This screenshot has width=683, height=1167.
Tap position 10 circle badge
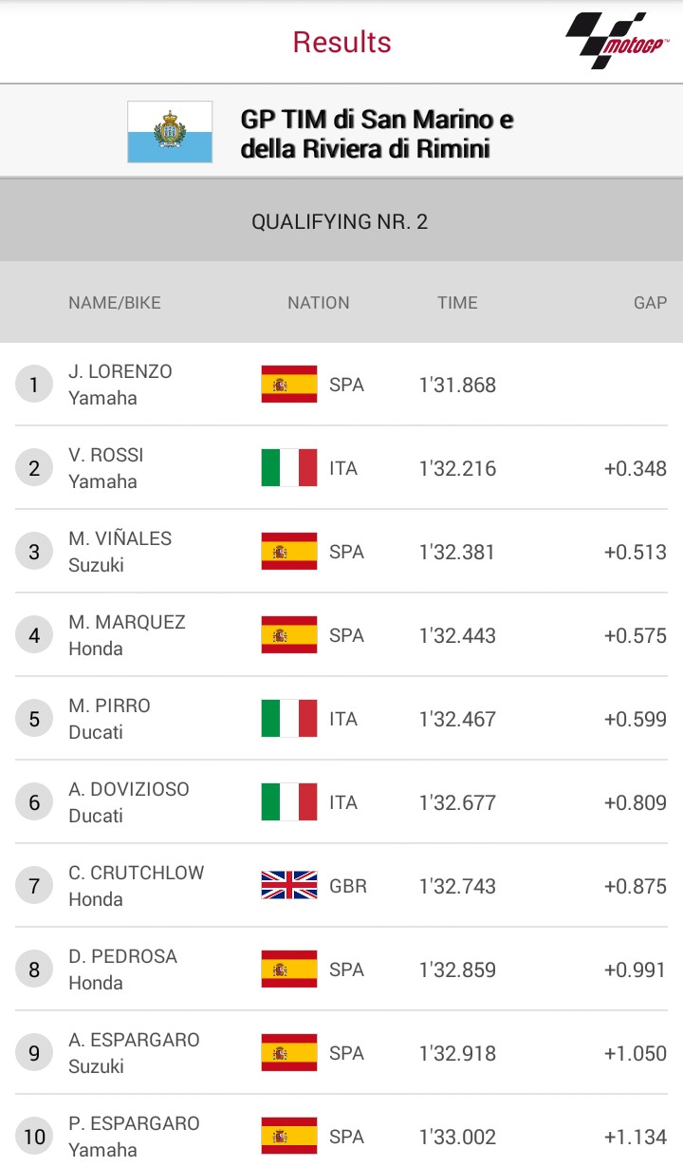coord(34,1137)
